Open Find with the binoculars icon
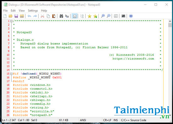Image resolution: width=173 pixels, height=124 pixels. 61,16
